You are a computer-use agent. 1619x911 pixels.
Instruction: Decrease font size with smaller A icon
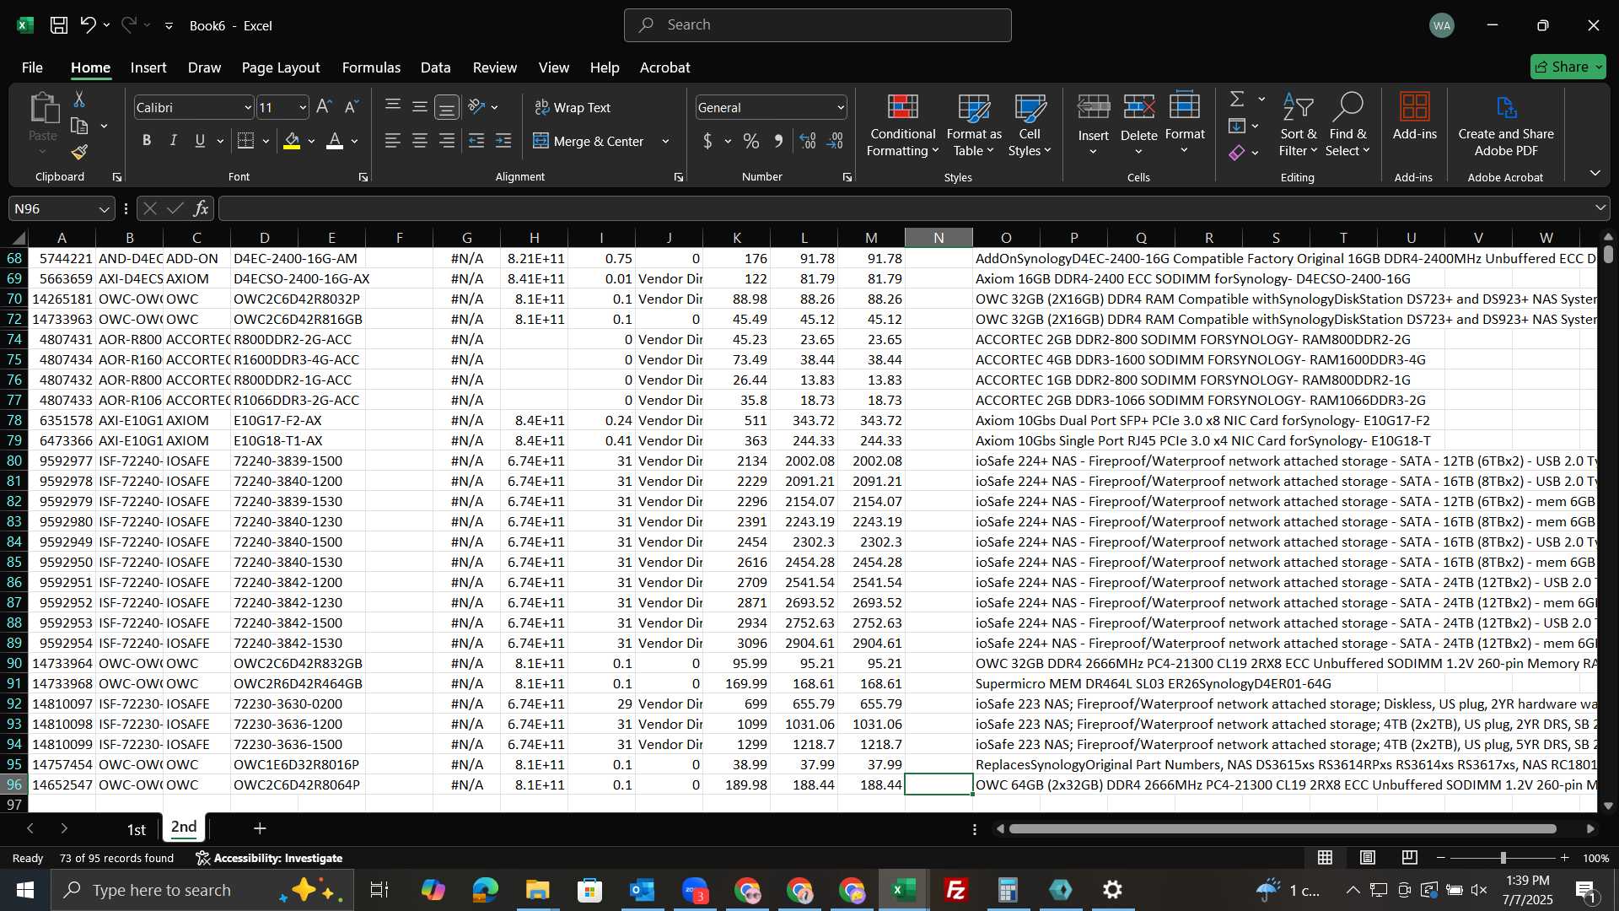[352, 107]
